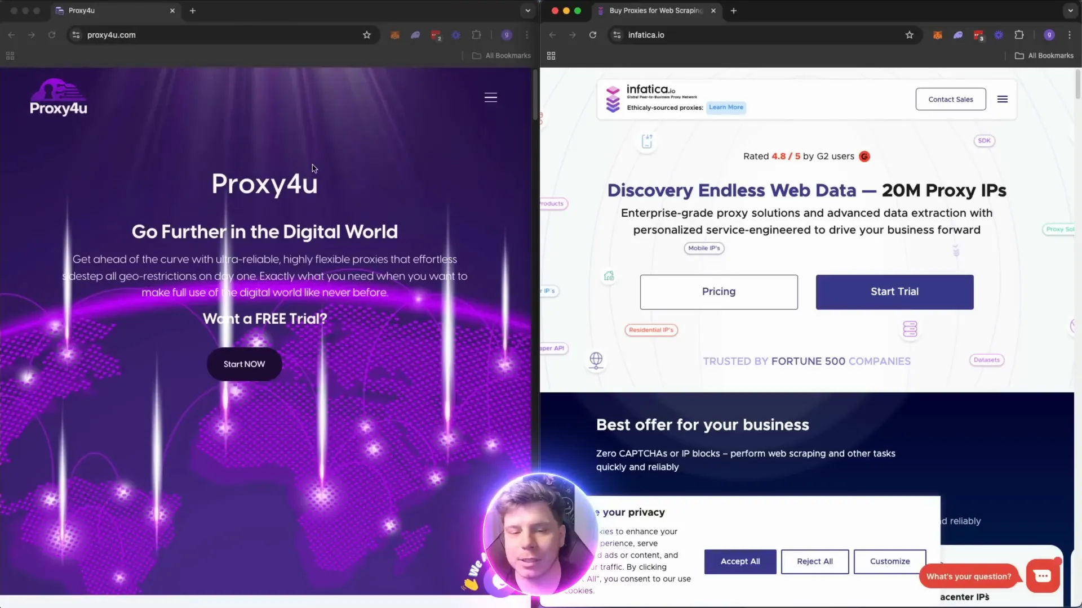
Task: Open the apps grid in the Proxy4u bookmarks bar
Action: click(x=10, y=56)
